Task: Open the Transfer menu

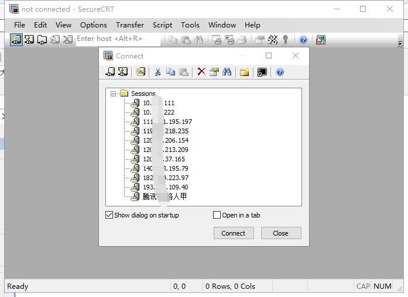Action: point(130,25)
